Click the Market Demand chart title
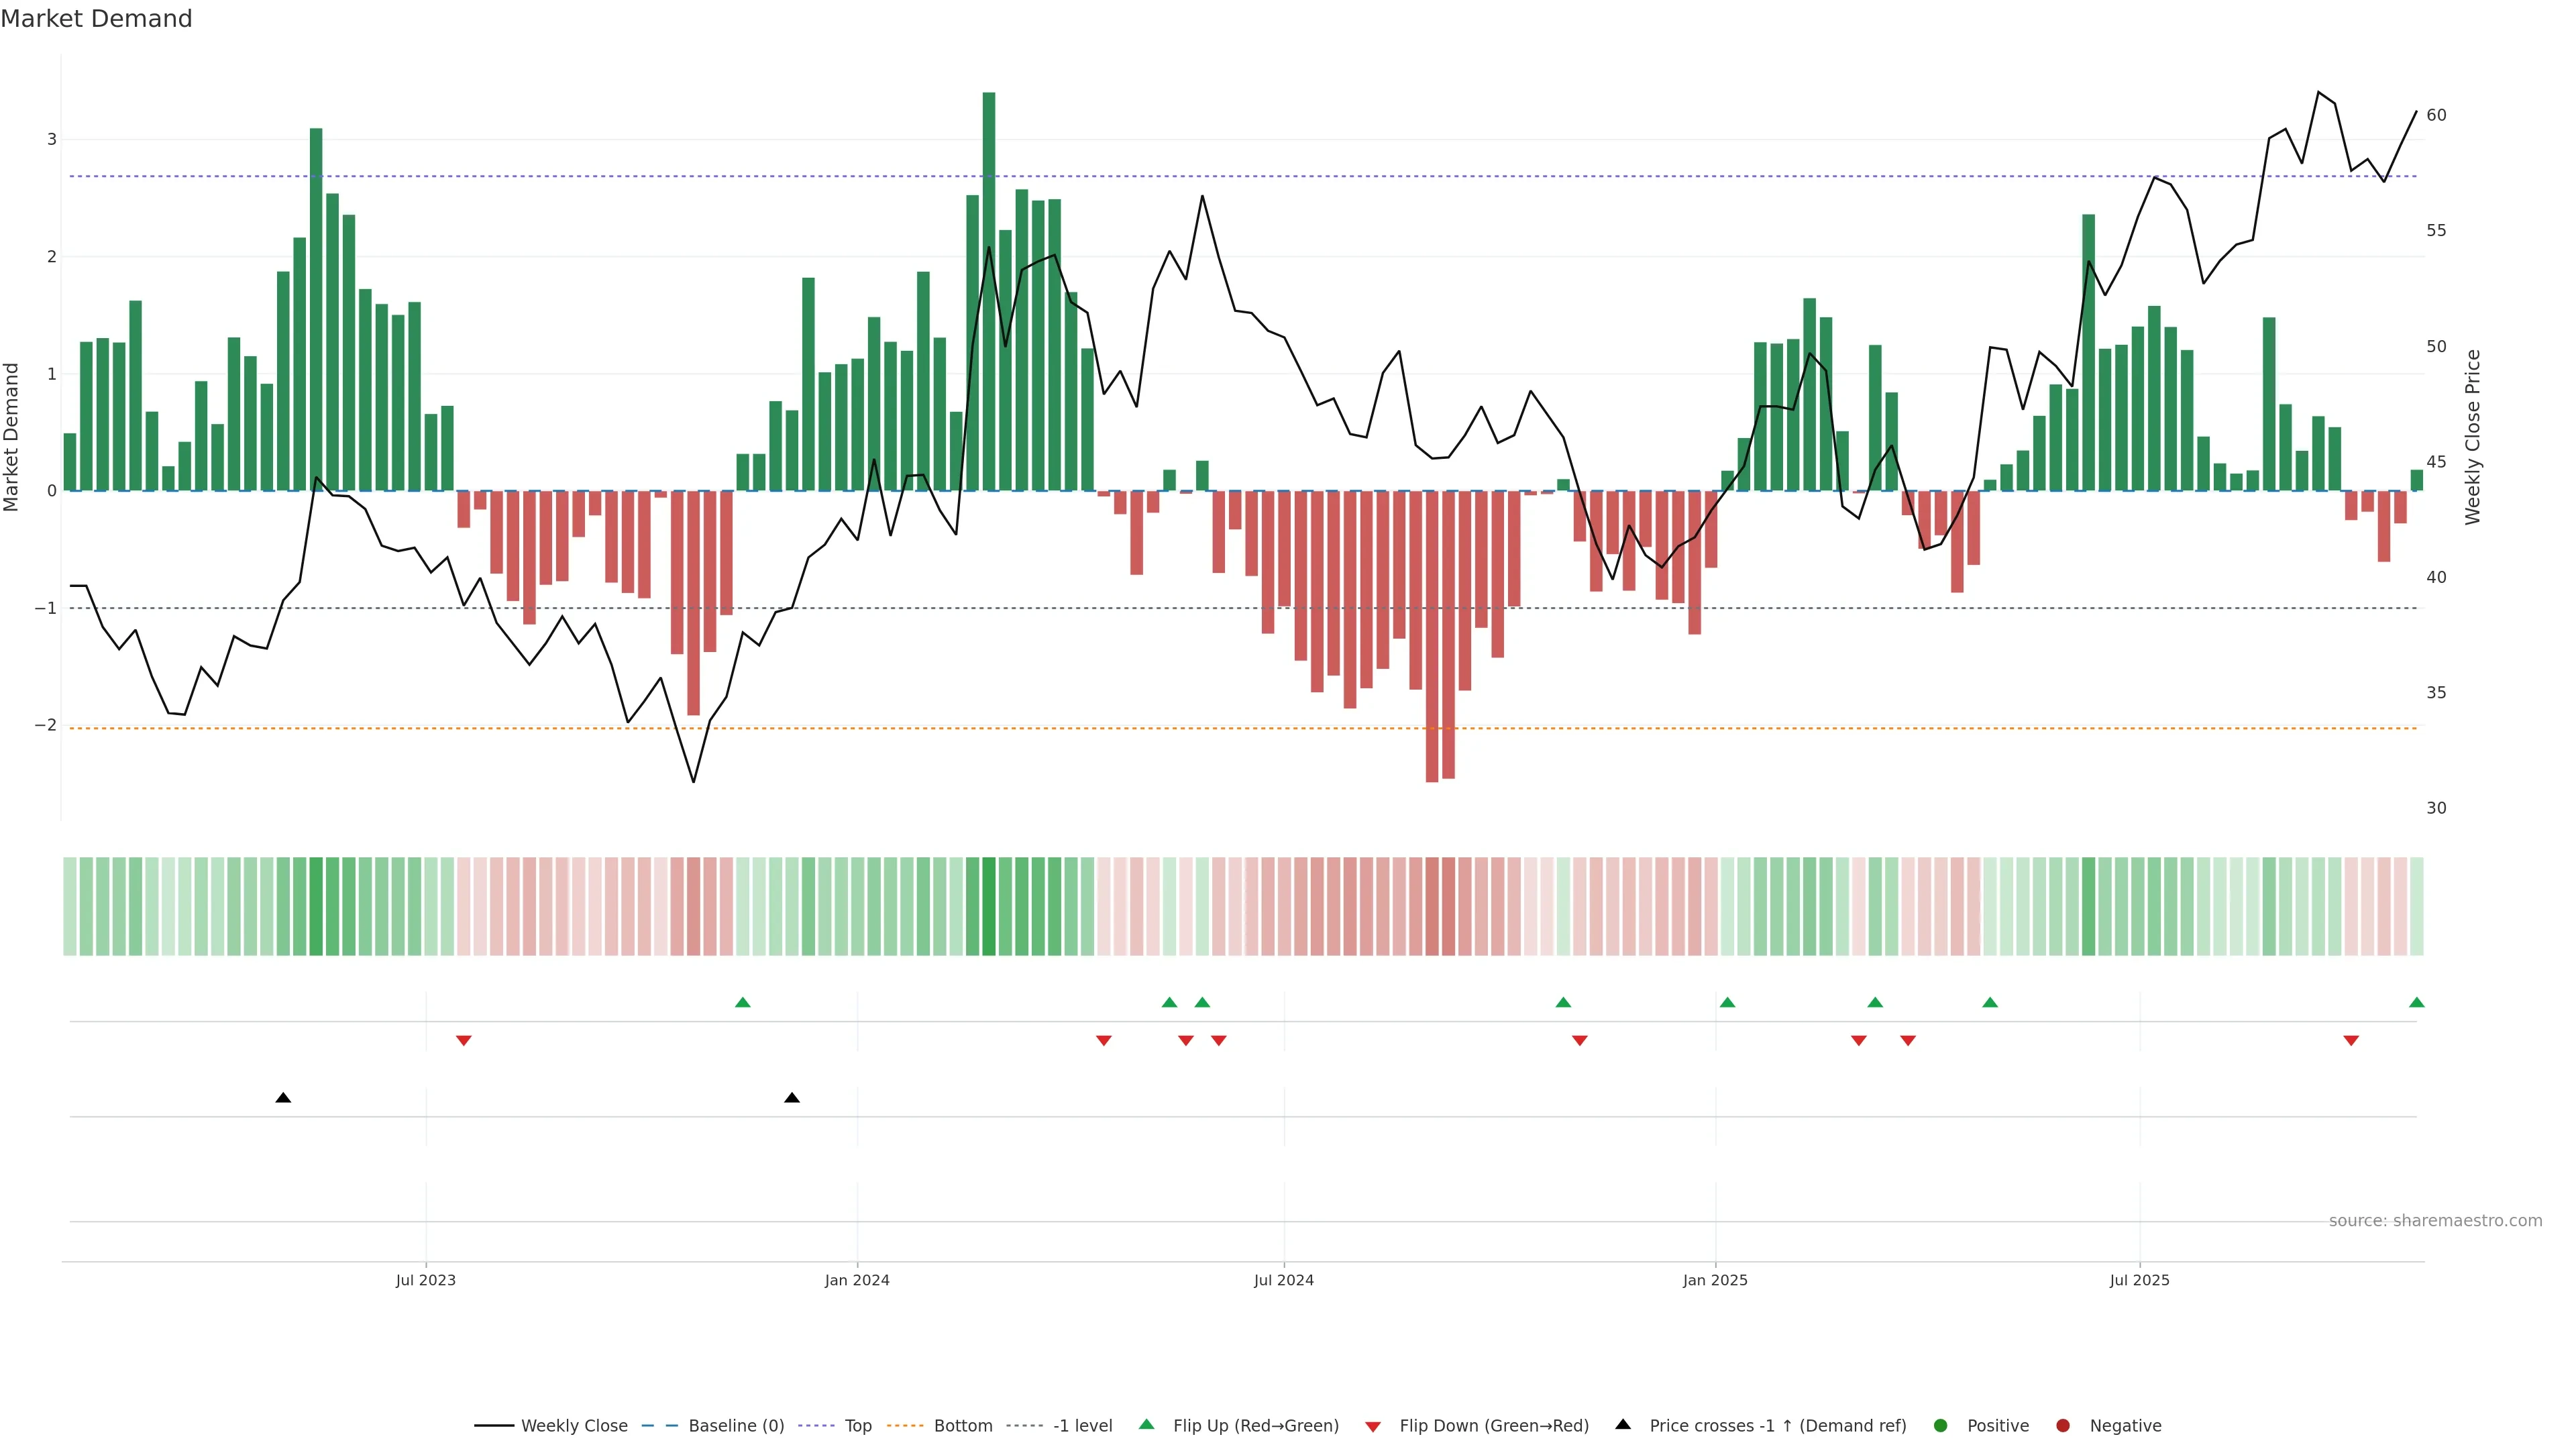Viewport: 2576px width, 1449px height. (96, 19)
